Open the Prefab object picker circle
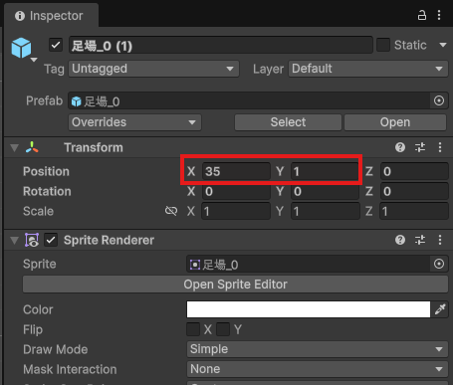The height and width of the screenshot is (385, 453). (x=439, y=100)
